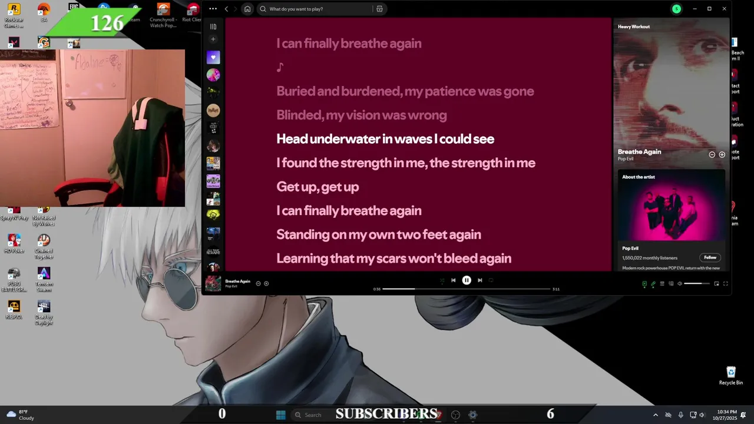Open the mini player

pyautogui.click(x=716, y=284)
